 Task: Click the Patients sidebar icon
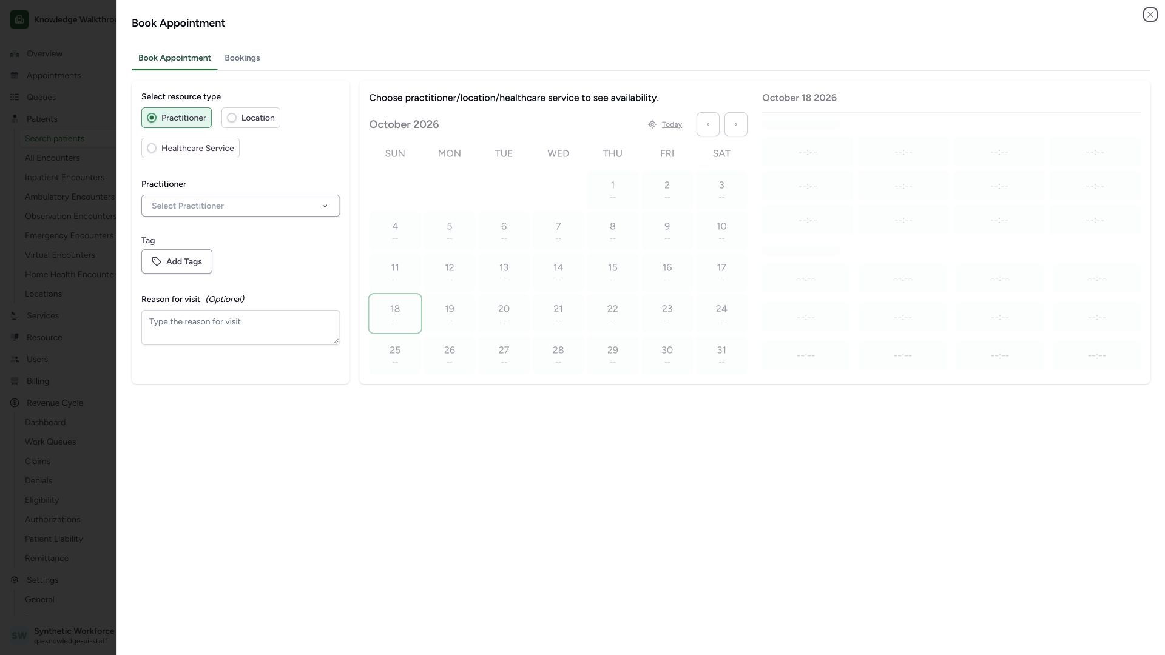tap(15, 119)
